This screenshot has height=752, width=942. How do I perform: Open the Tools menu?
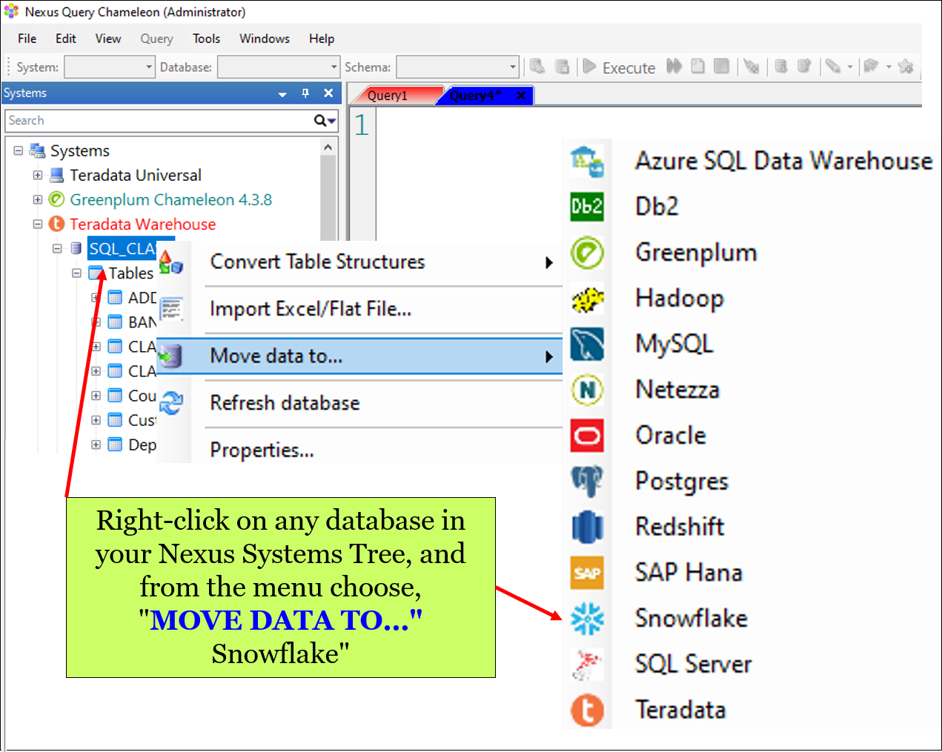click(x=206, y=39)
